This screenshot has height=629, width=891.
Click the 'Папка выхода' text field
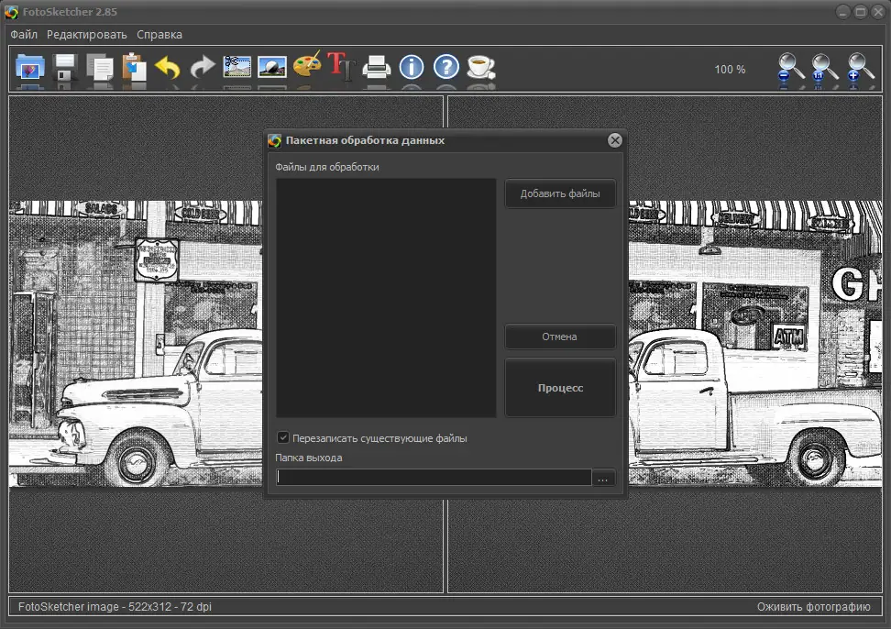[434, 478]
